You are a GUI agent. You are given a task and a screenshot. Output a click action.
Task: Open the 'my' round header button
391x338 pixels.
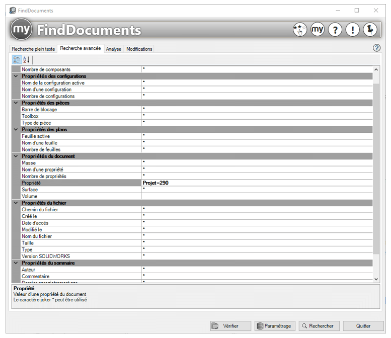tap(317, 30)
